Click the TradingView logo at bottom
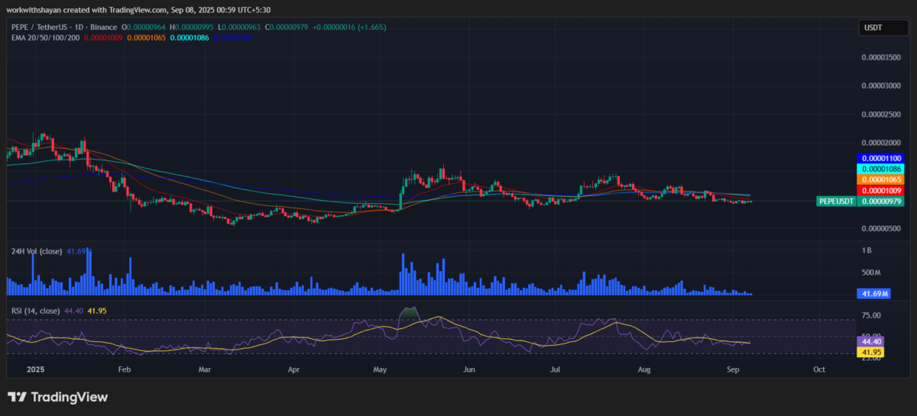The height and width of the screenshot is (416, 917). pos(58,397)
